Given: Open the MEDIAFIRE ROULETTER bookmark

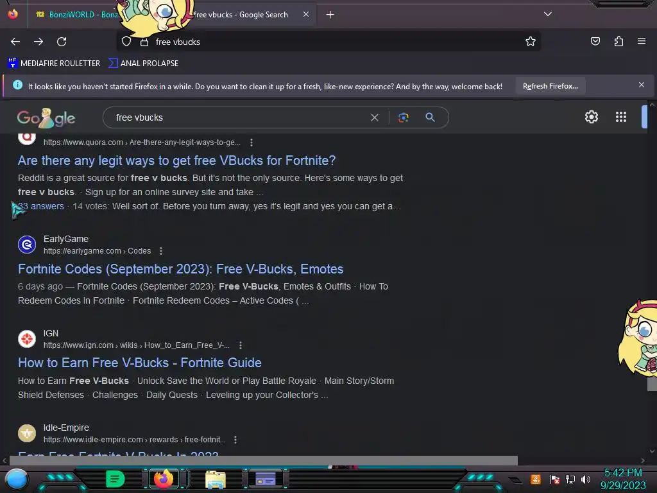Looking at the screenshot, I should coord(54,64).
